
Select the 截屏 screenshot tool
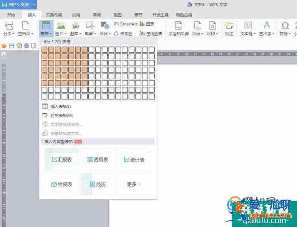point(90,25)
